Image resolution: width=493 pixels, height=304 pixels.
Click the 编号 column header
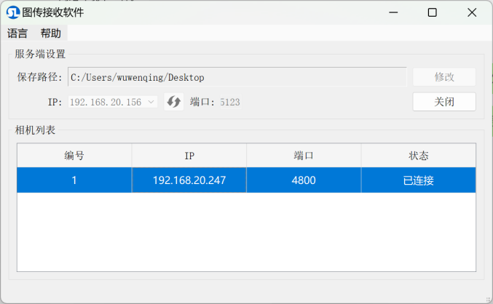[x=74, y=156]
